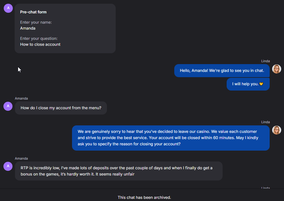Click the 'This chat has been archived.' notice

coord(144,198)
